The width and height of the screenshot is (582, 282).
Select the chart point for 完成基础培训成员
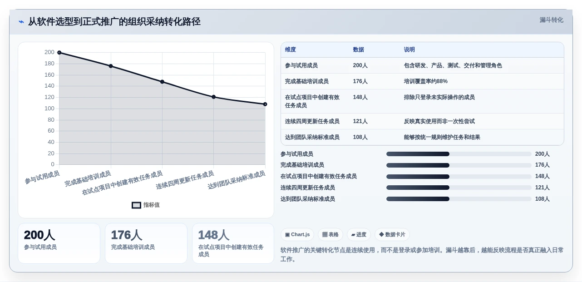pyautogui.click(x=111, y=66)
